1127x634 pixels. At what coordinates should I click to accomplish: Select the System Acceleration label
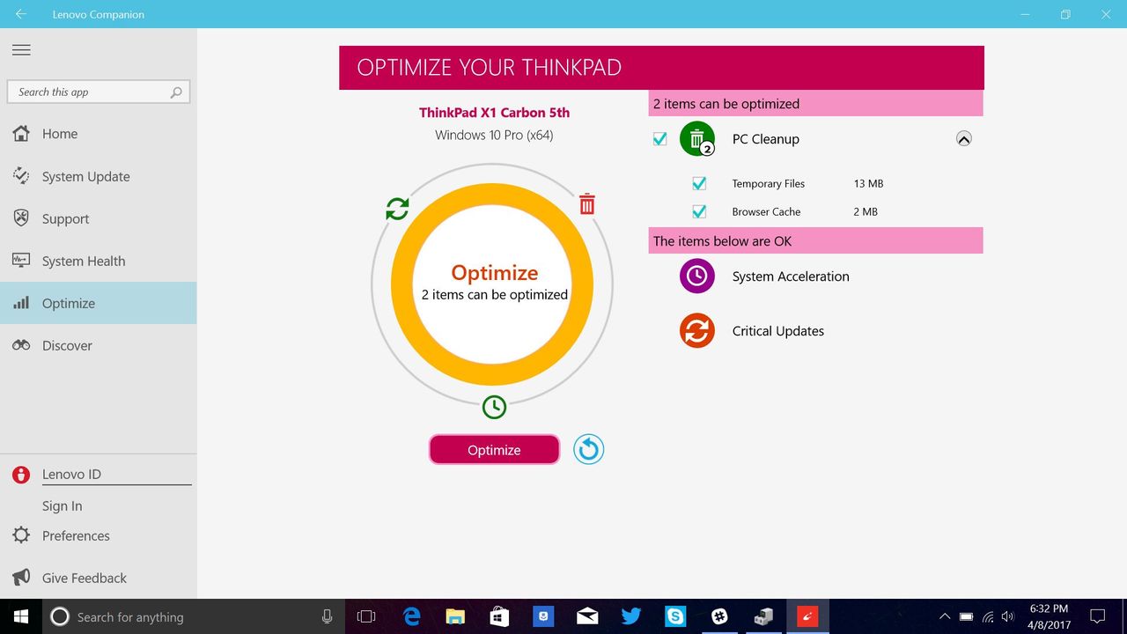(x=791, y=276)
